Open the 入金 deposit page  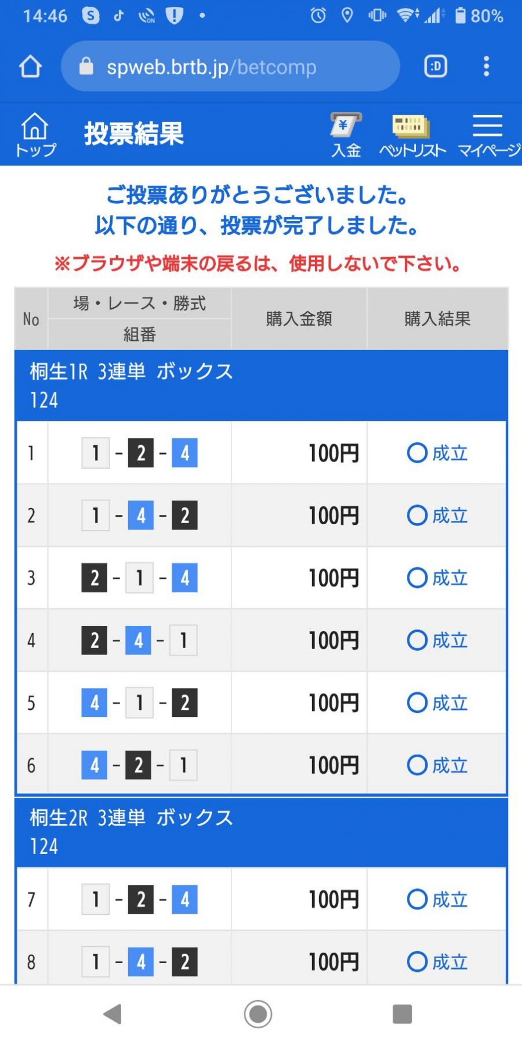coord(346,135)
